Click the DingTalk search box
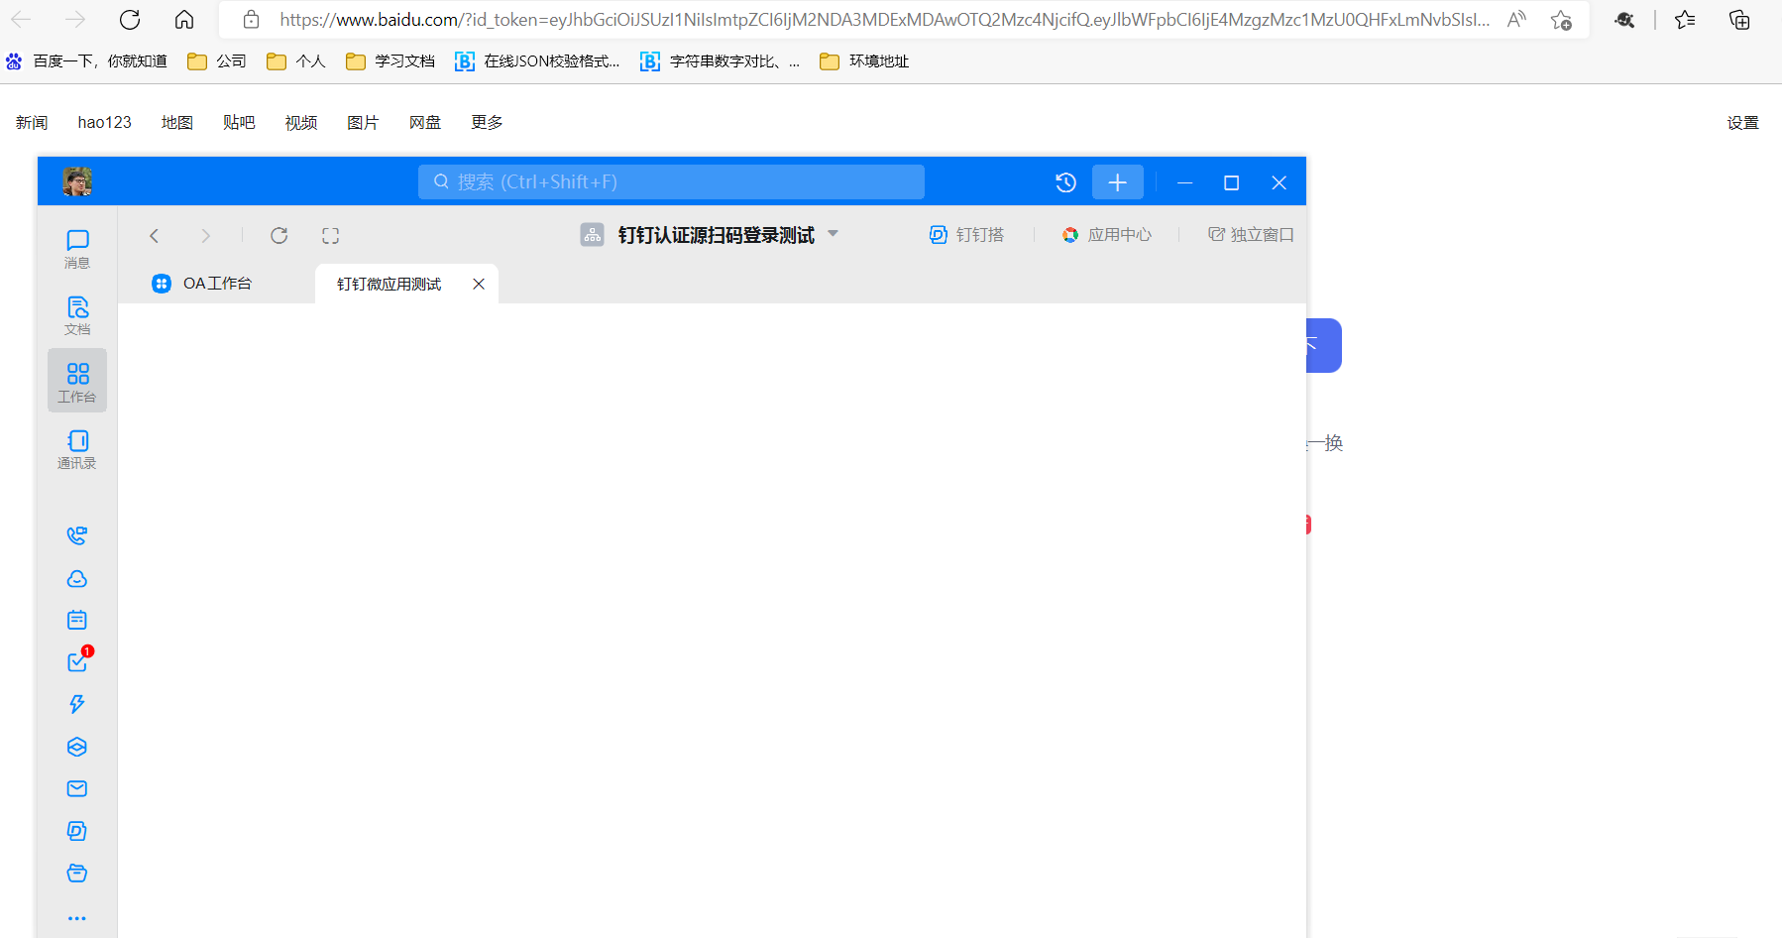The image size is (1782, 938). coord(671,182)
